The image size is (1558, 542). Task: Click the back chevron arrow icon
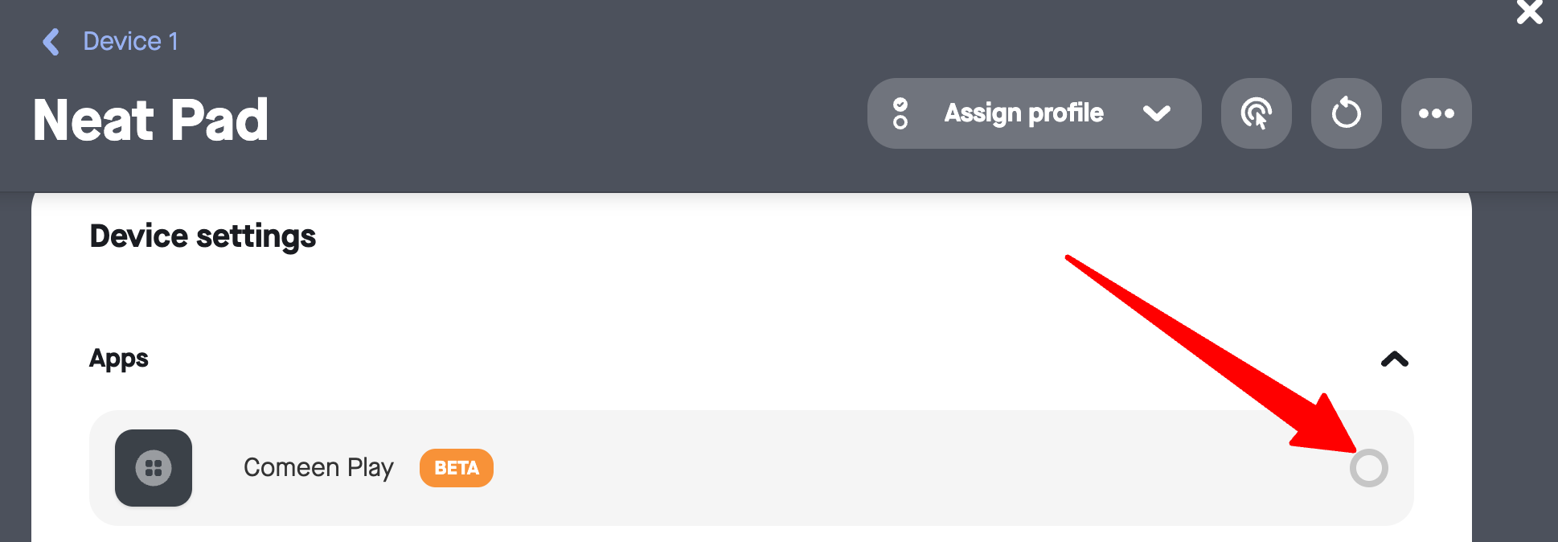(51, 42)
